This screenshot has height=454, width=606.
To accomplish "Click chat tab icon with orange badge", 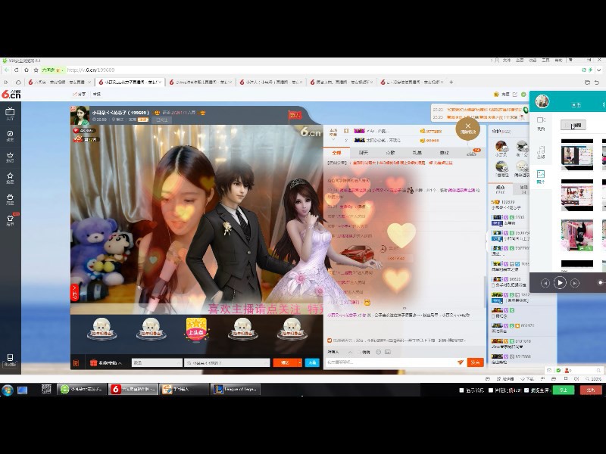I will pyautogui.click(x=473, y=153).
